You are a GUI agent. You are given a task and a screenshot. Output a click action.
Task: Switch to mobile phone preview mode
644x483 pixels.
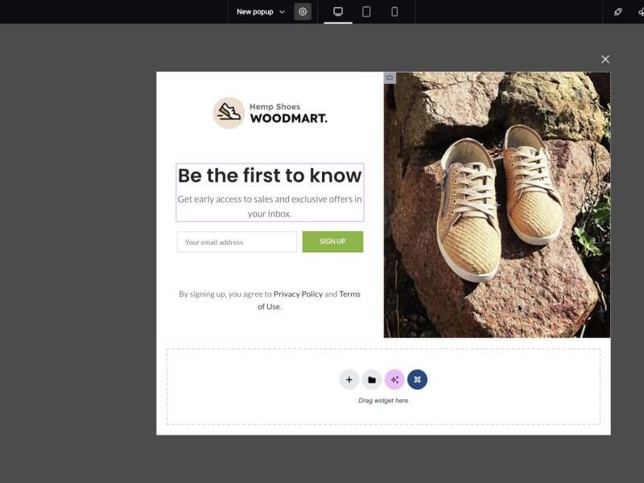(394, 12)
